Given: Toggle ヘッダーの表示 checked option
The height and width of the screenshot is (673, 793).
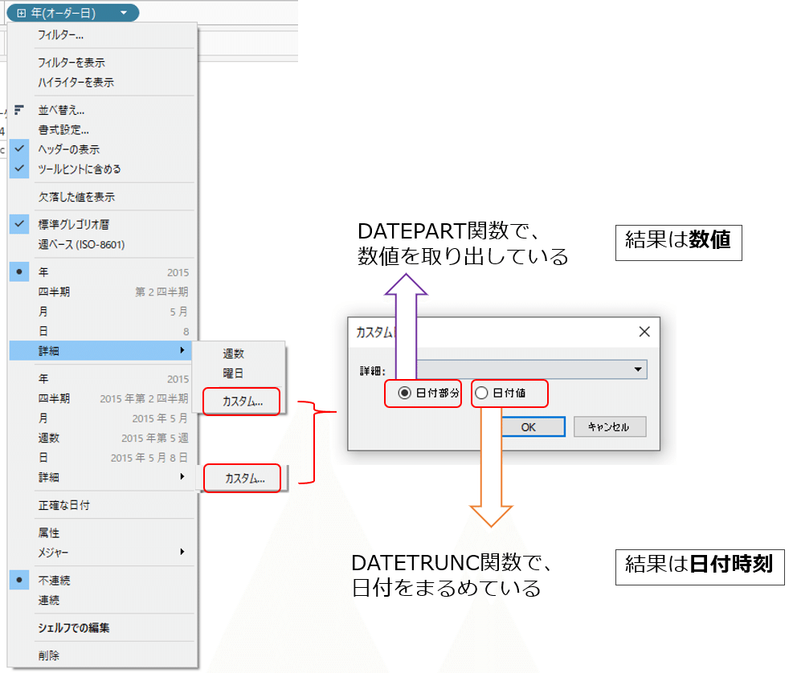Looking at the screenshot, I should coord(103,149).
